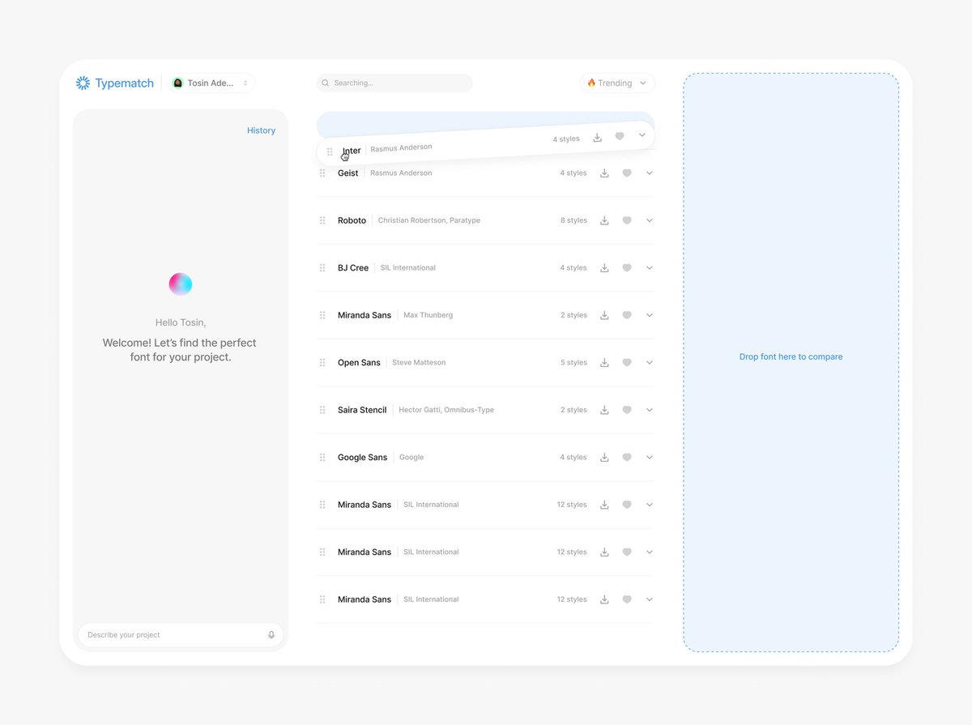972x725 pixels.
Task: Download the Open Sans font
Action: pos(604,363)
